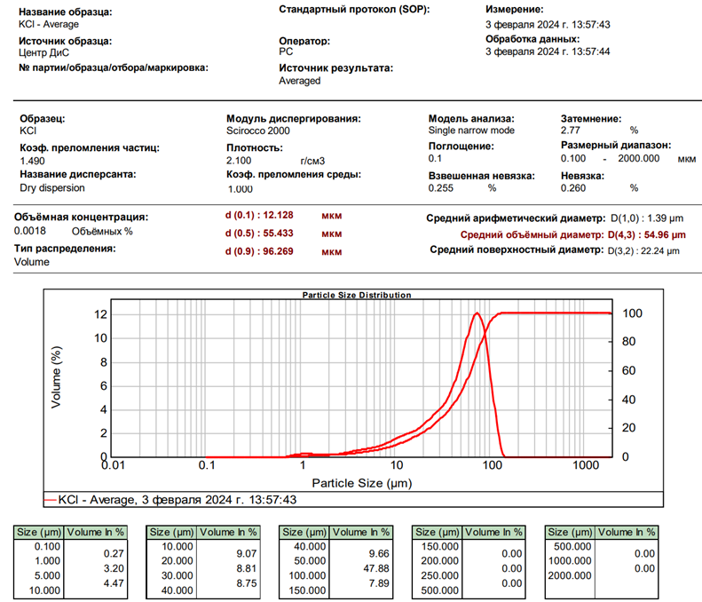Click the sample name value 'KCl - Average'

pos(49,24)
